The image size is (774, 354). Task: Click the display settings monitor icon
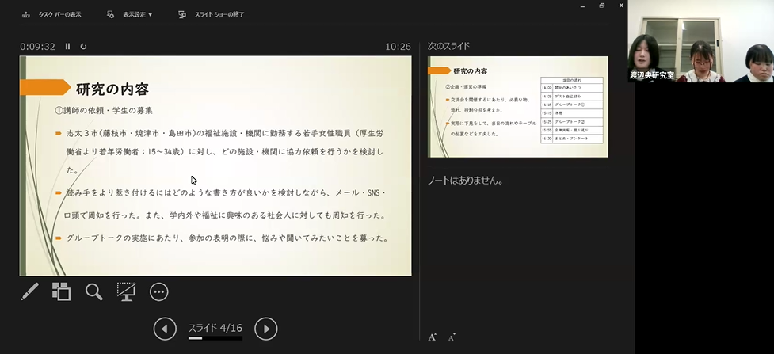click(111, 14)
